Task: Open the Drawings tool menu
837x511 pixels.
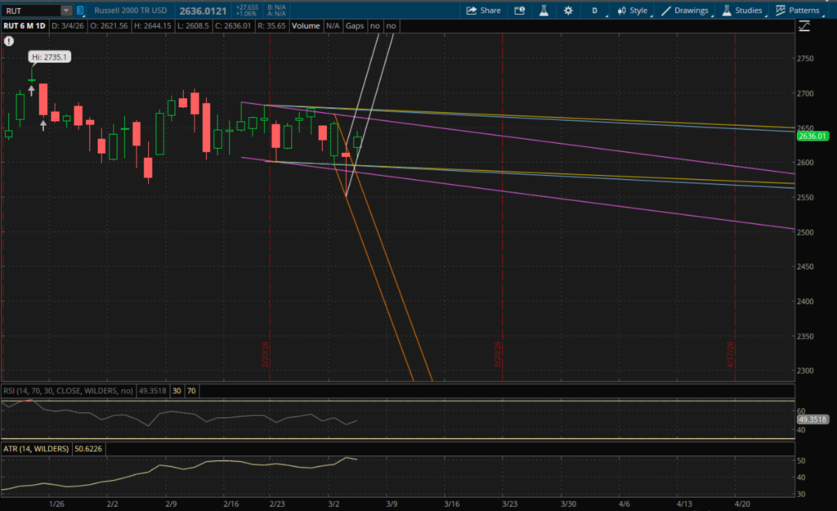Action: (x=684, y=11)
